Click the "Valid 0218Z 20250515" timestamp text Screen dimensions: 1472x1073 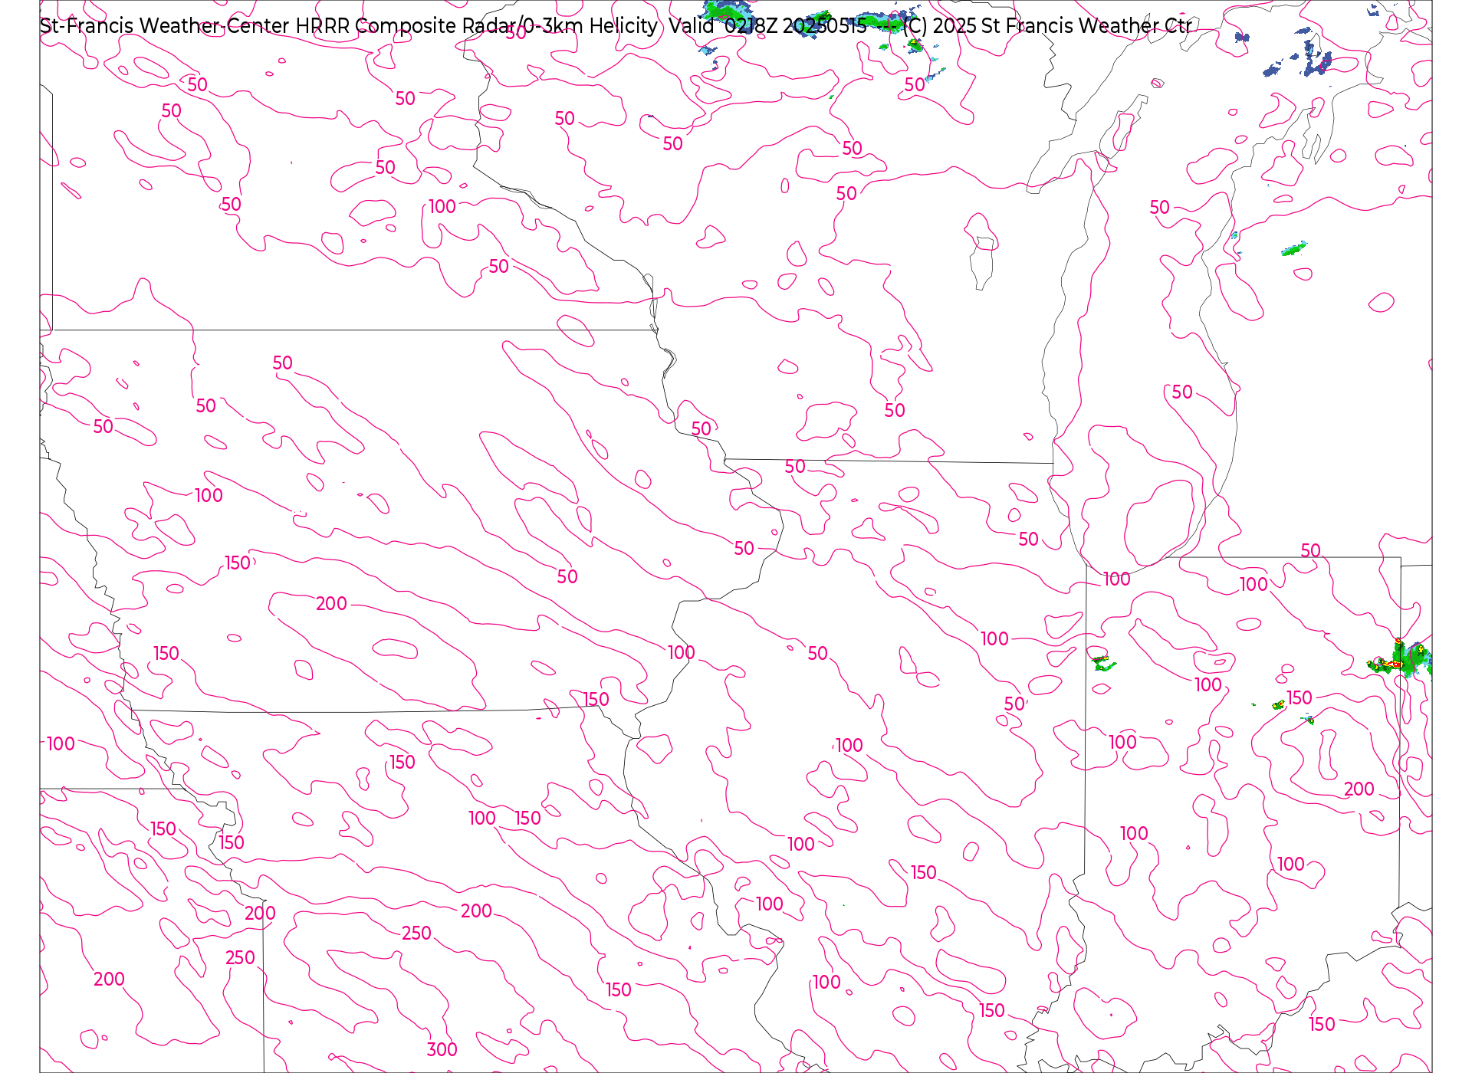pyautogui.click(x=767, y=26)
